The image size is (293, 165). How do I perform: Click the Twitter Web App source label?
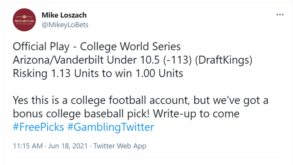tap(120, 146)
